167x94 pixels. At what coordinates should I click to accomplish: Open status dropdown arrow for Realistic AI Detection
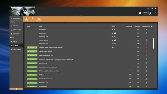[37, 59]
